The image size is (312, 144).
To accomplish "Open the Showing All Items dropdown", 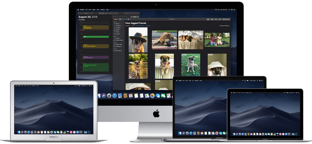I will pos(225,26).
